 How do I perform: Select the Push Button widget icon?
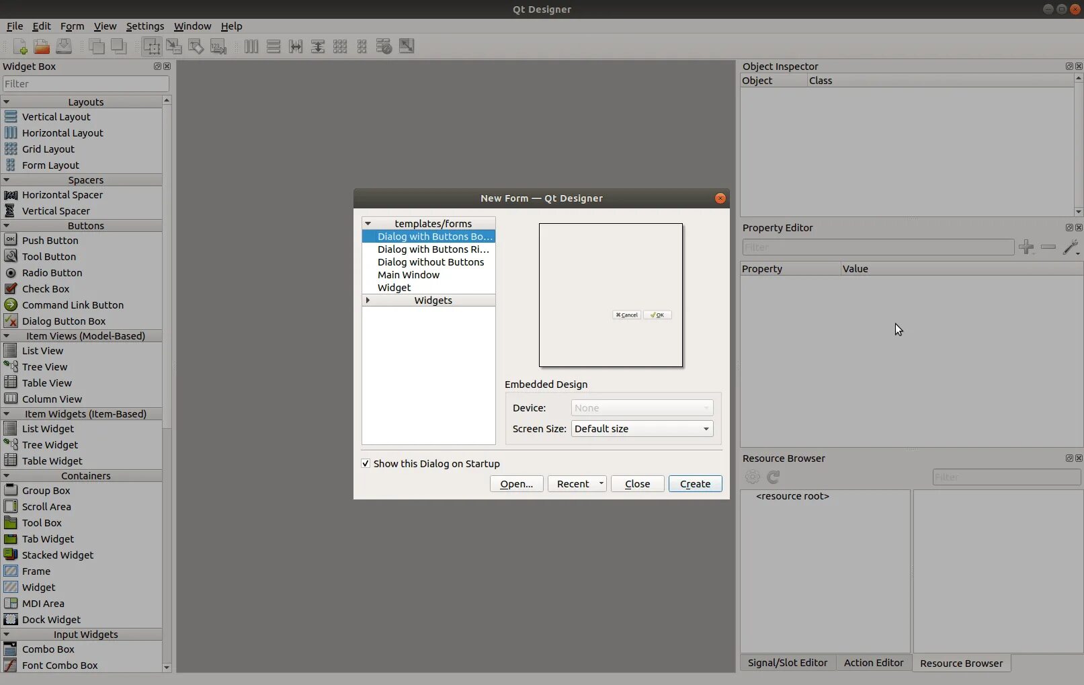(11, 240)
